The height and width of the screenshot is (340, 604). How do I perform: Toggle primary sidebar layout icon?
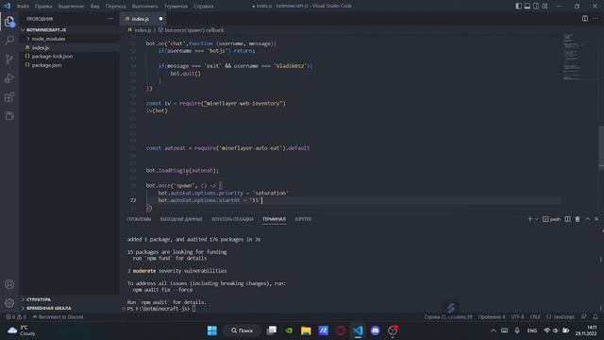518,6
